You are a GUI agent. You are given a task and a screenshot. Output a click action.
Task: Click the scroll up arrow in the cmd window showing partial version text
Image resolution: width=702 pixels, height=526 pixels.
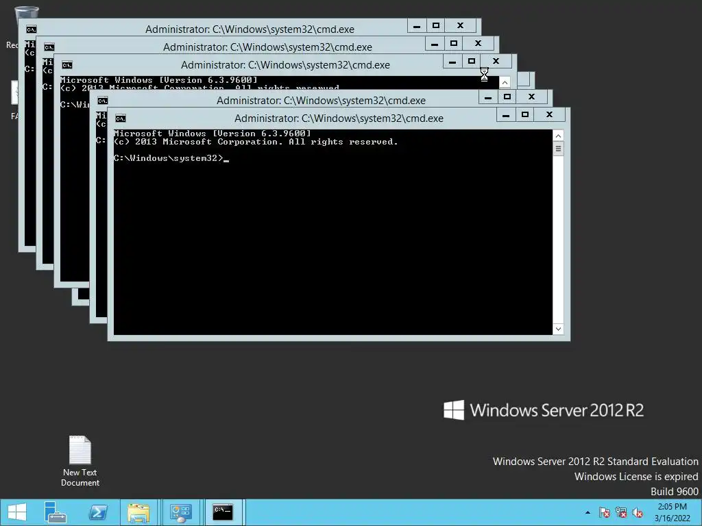[505, 83]
